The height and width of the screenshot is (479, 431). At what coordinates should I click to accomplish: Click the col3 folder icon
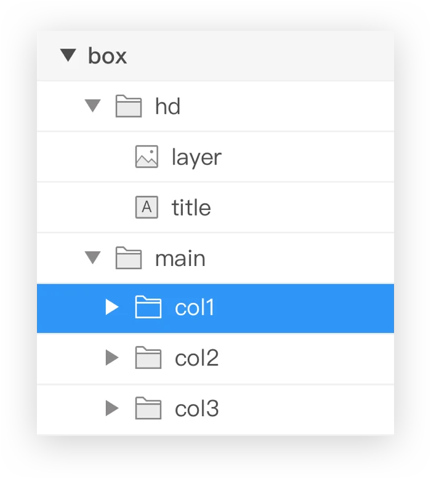tap(148, 408)
